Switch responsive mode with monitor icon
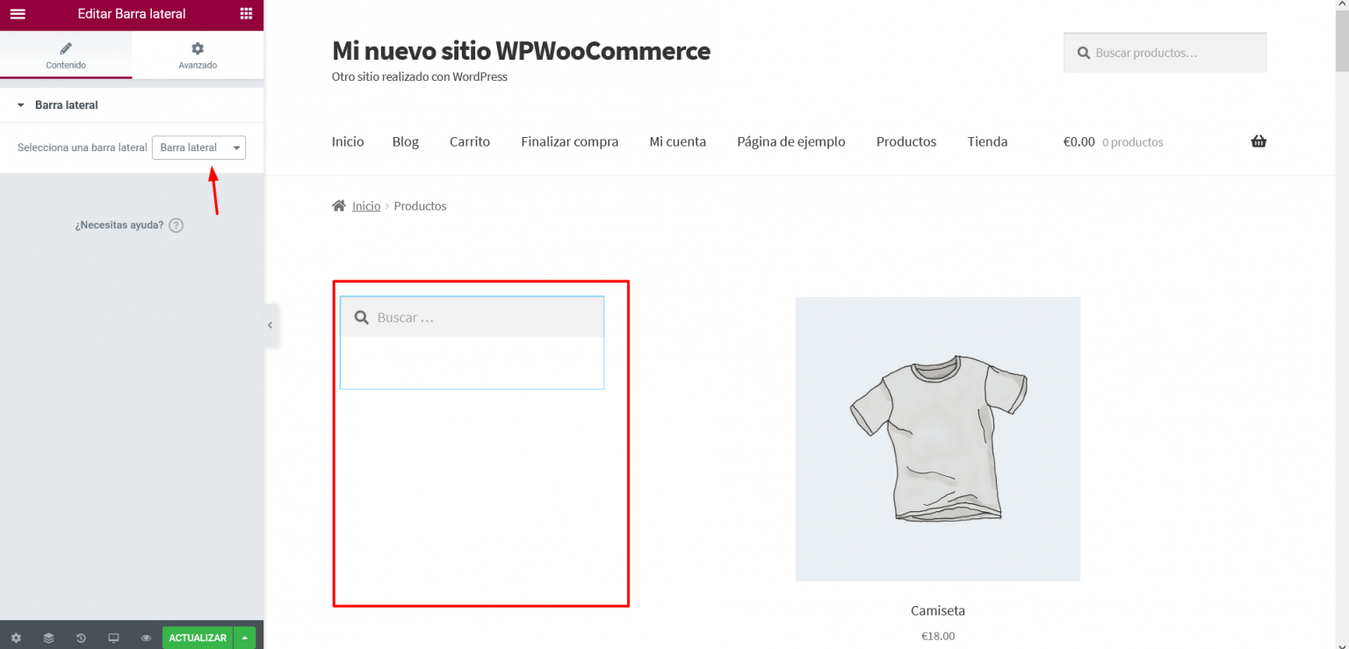Screen dimensions: 1349x649 pos(113,638)
